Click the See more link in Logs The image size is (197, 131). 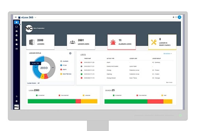point(169,82)
